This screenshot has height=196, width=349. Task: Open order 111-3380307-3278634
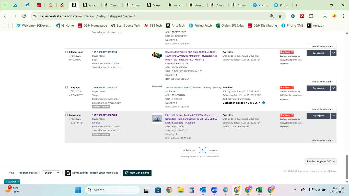(x=104, y=52)
